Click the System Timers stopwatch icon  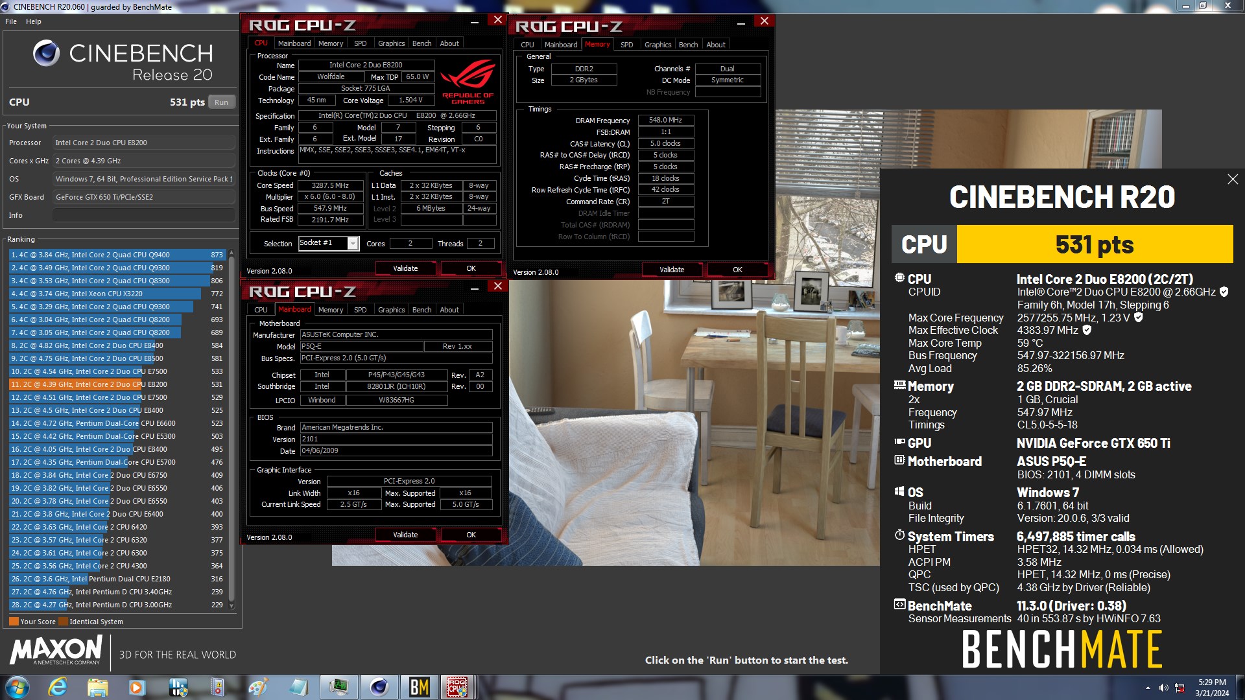(899, 535)
